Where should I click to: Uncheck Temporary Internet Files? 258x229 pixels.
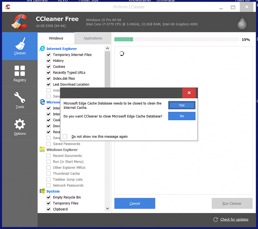[49, 55]
